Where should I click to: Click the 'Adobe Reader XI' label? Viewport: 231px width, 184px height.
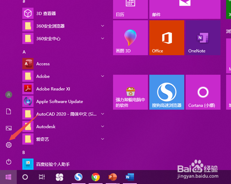(53, 89)
